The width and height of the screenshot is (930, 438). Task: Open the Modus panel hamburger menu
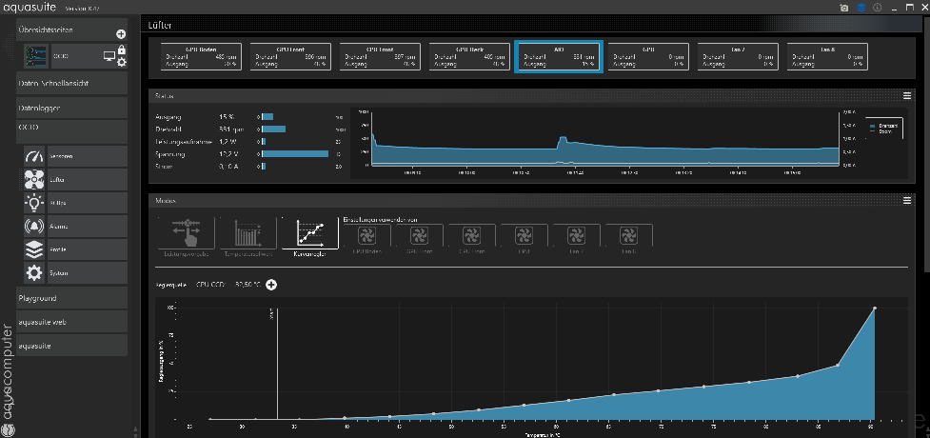coord(906,201)
